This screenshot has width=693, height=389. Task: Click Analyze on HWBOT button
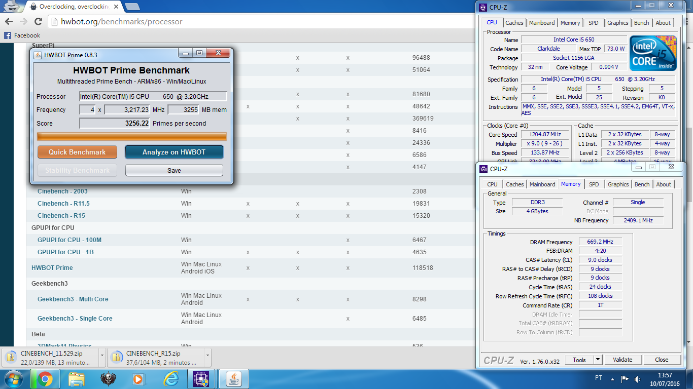[174, 152]
